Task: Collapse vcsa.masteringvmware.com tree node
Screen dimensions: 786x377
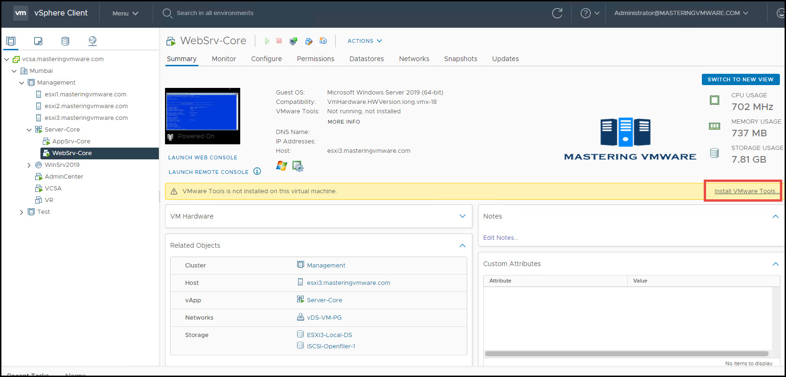Action: tap(7, 59)
